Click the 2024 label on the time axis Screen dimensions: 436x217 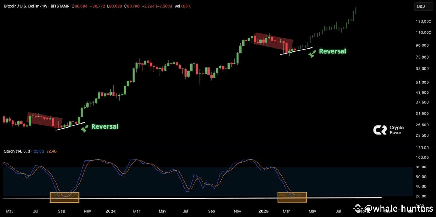tap(110, 211)
